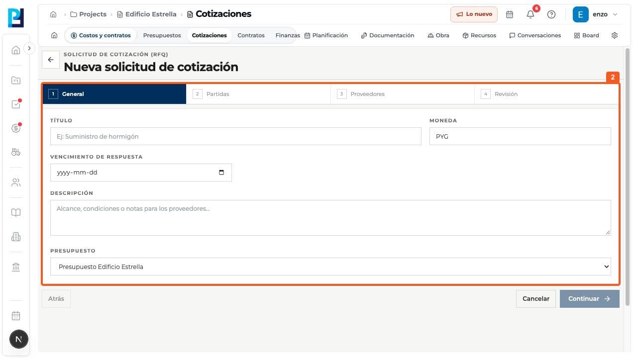Open the help question mark icon
637x358 pixels.
551,14
